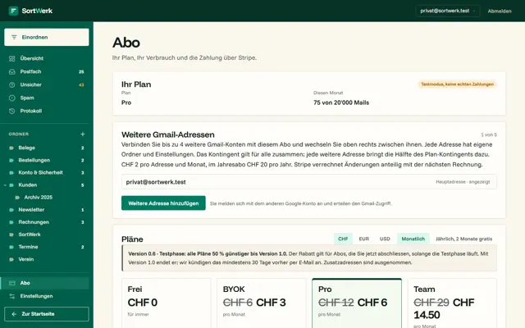The height and width of the screenshot is (328, 525).
Task: Open the privat@sortwerk.test account dropdown
Action: coord(448,11)
